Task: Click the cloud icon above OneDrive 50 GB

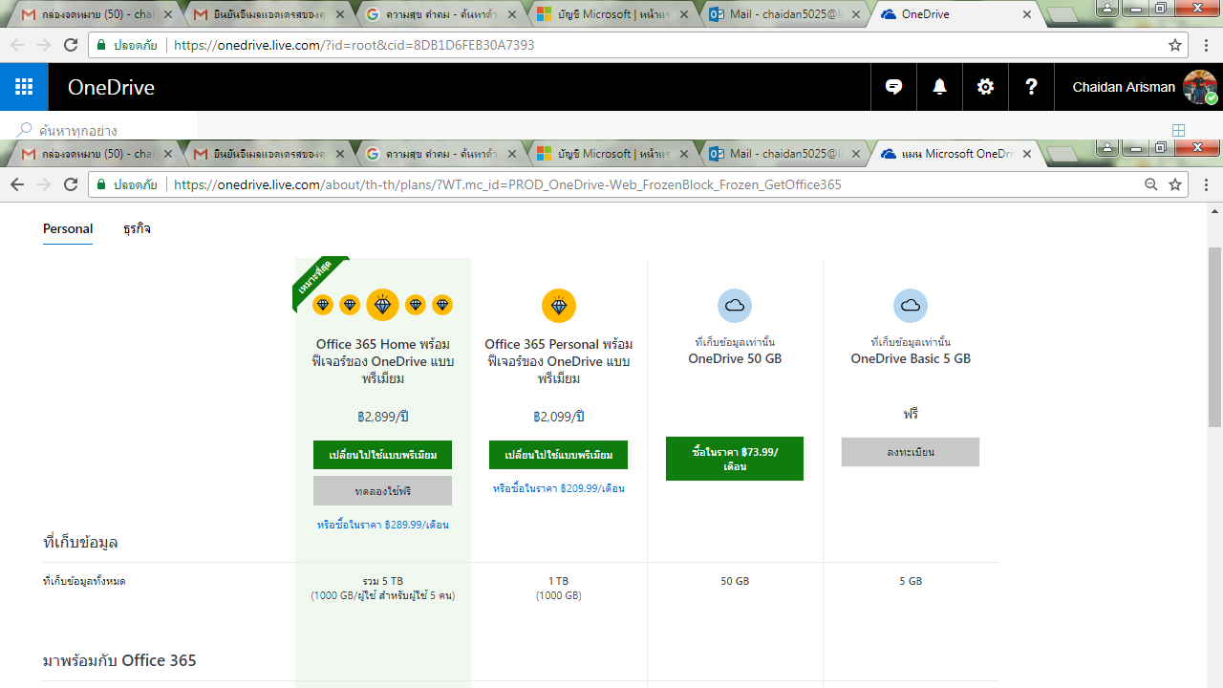Action: tap(734, 305)
